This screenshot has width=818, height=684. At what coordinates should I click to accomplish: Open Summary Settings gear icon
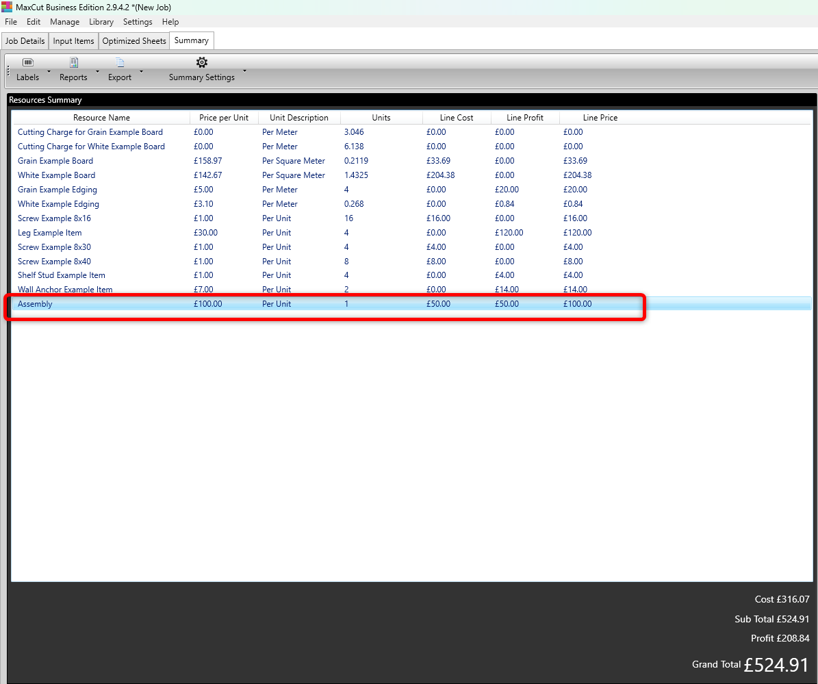coord(201,62)
